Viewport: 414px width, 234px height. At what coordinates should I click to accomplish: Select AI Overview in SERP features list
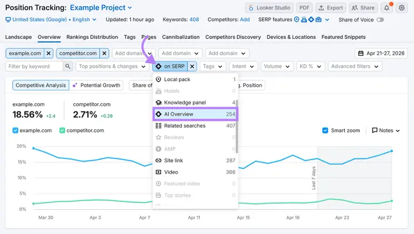coord(195,114)
